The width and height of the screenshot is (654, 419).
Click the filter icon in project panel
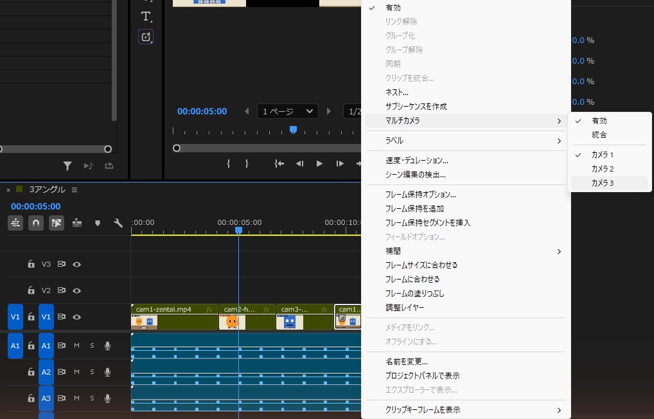point(67,166)
